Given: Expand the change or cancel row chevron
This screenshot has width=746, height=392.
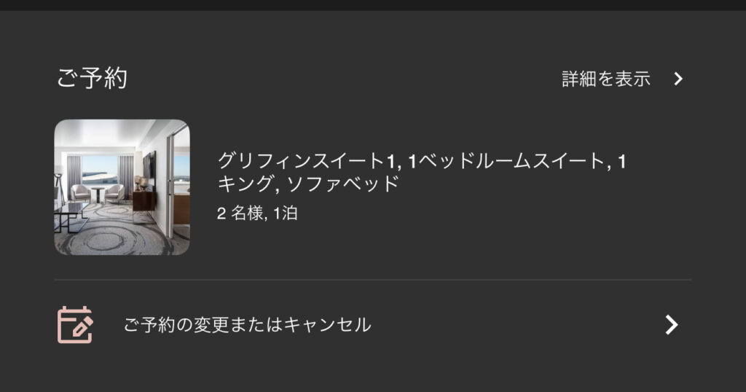Looking at the screenshot, I should (671, 325).
